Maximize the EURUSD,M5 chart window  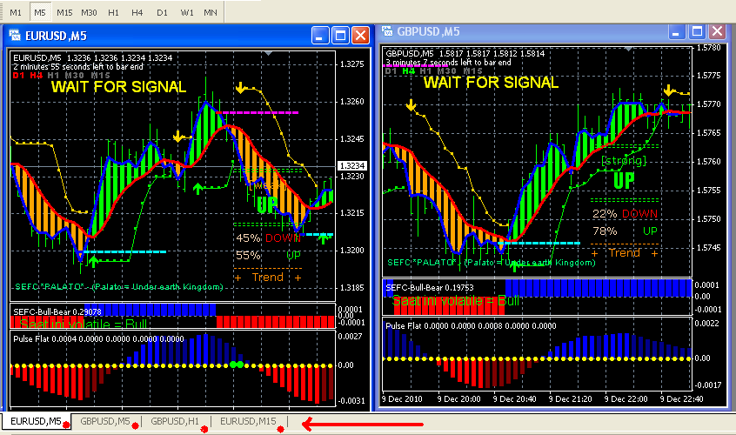(x=340, y=36)
